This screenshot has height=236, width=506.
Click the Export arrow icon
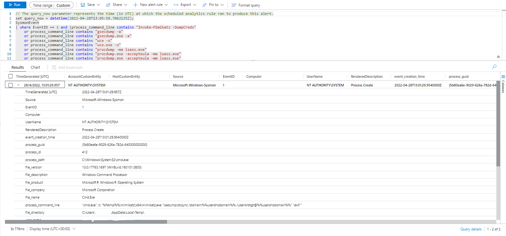[x=176, y=5]
